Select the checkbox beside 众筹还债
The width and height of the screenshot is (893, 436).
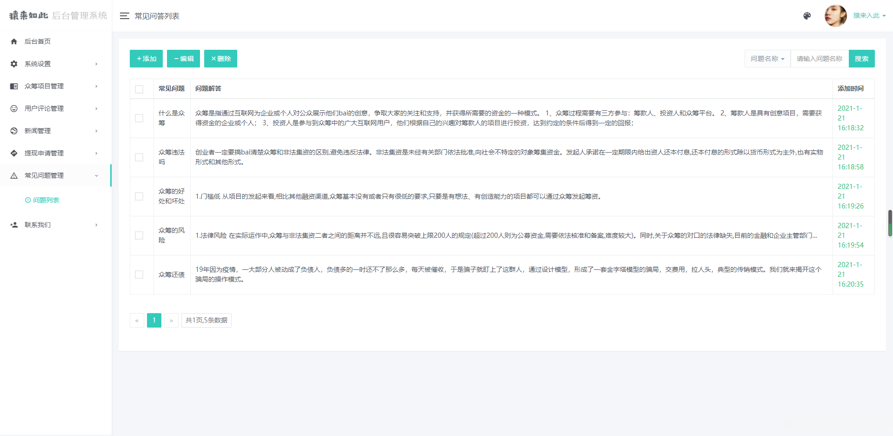click(139, 275)
